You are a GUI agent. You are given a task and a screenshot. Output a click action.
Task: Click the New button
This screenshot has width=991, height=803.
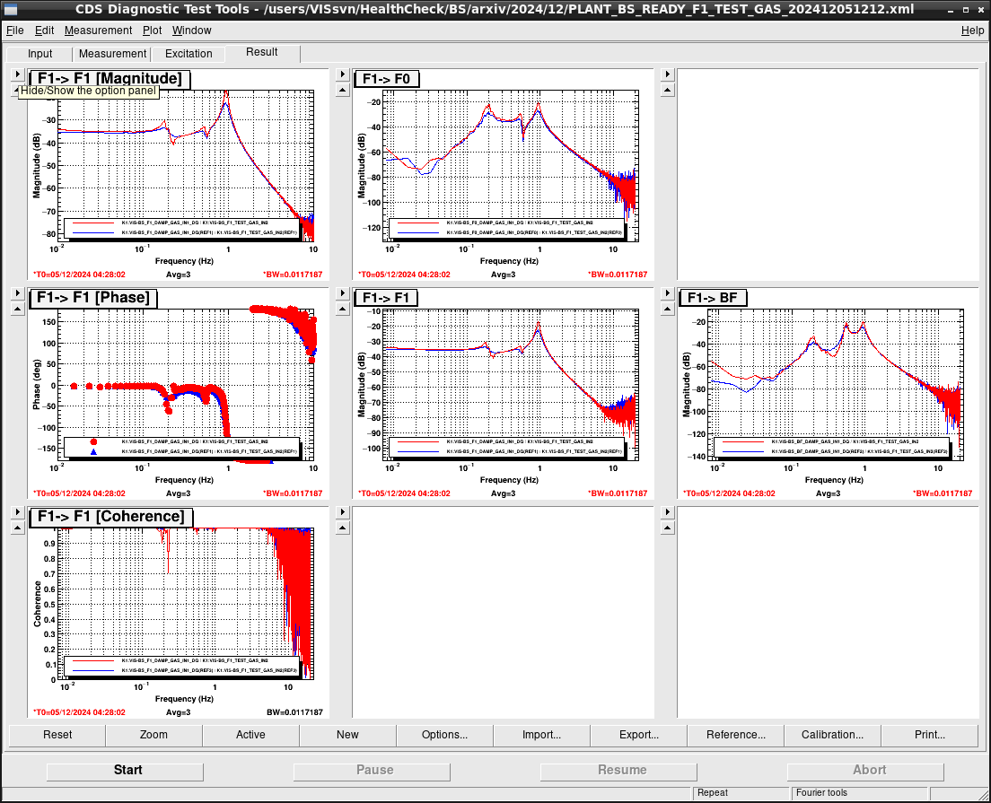click(x=347, y=735)
